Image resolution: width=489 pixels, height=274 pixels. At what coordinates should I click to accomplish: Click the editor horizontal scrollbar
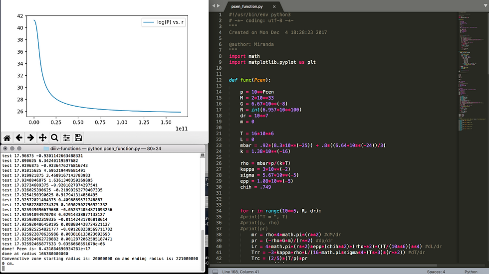(x=323, y=266)
